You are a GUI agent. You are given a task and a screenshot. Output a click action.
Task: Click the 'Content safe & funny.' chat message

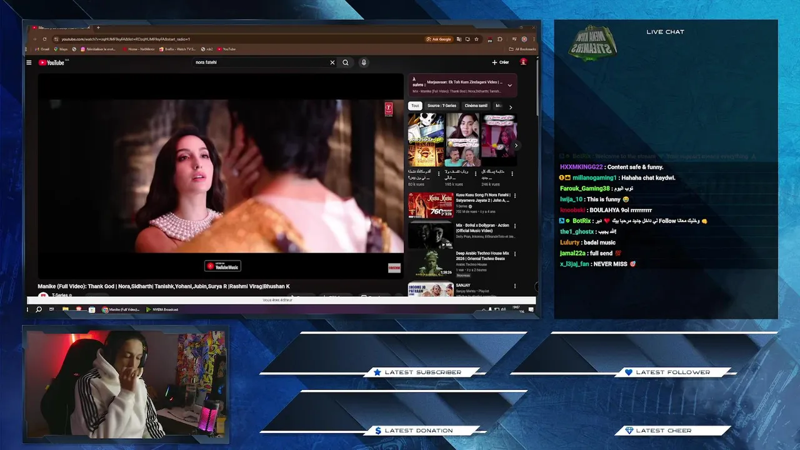[x=635, y=167]
